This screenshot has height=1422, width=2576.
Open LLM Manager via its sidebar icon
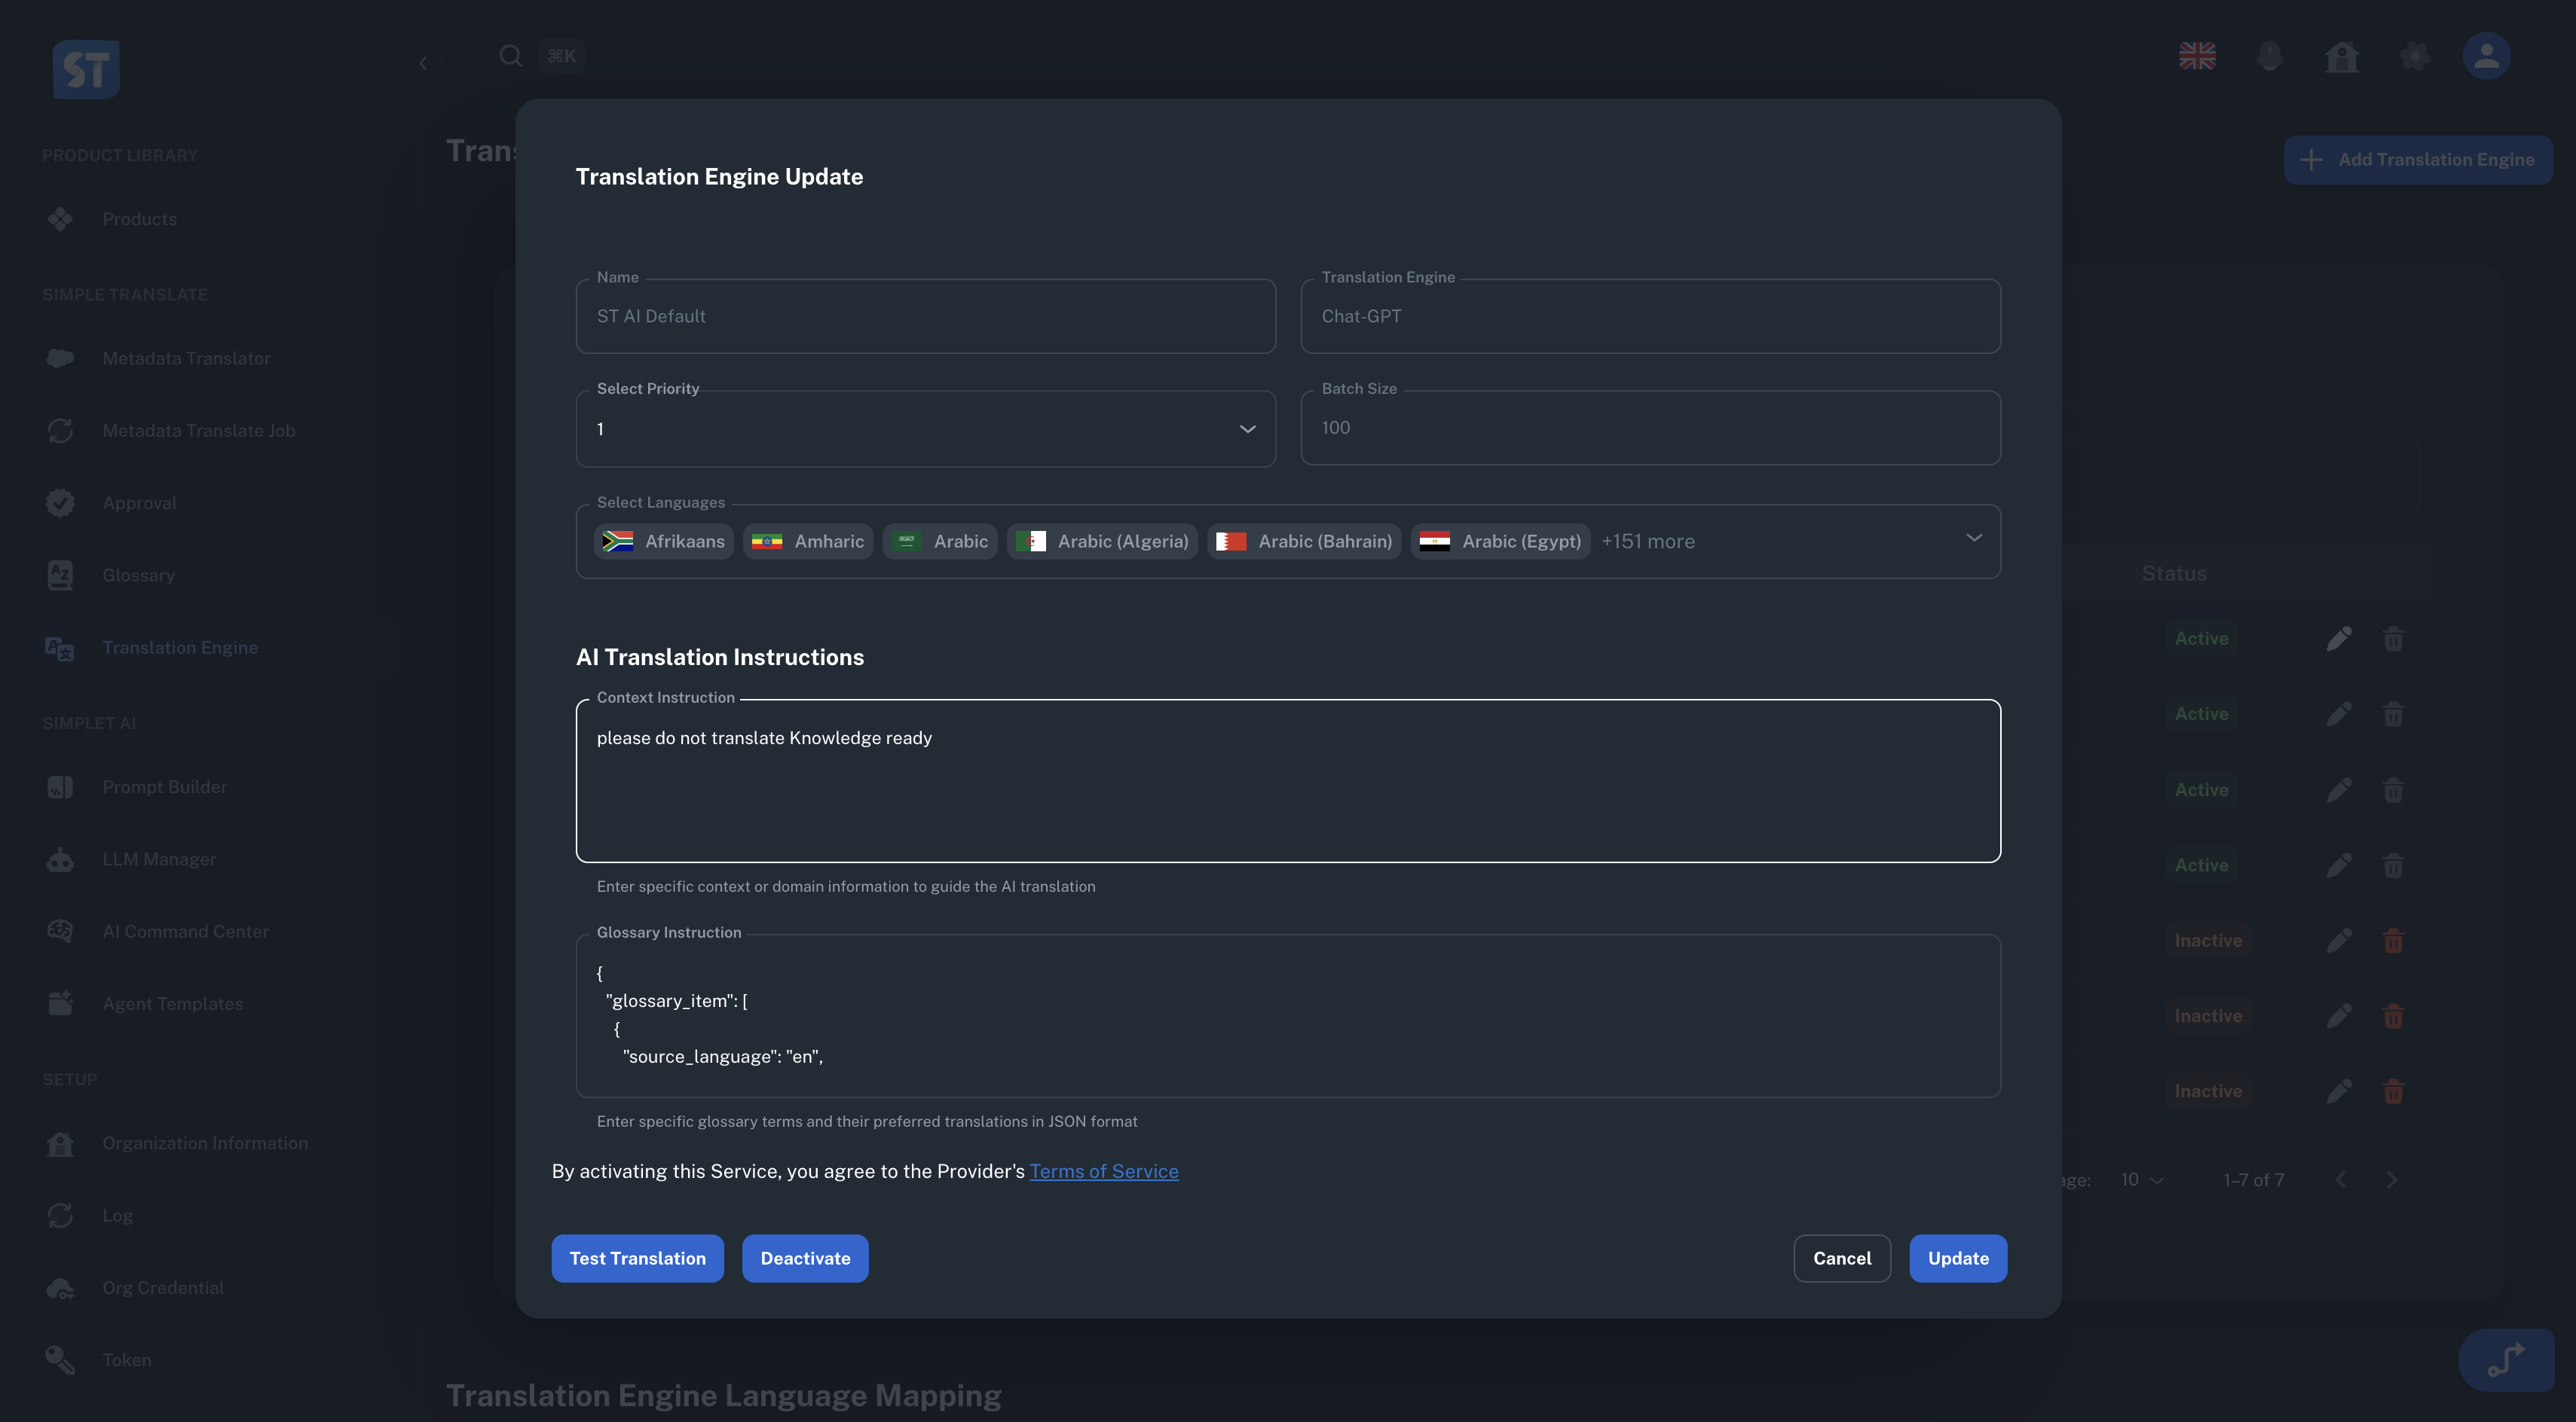click(60, 859)
